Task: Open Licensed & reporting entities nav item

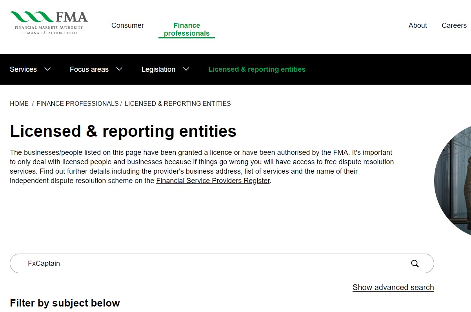Action: 257,69
